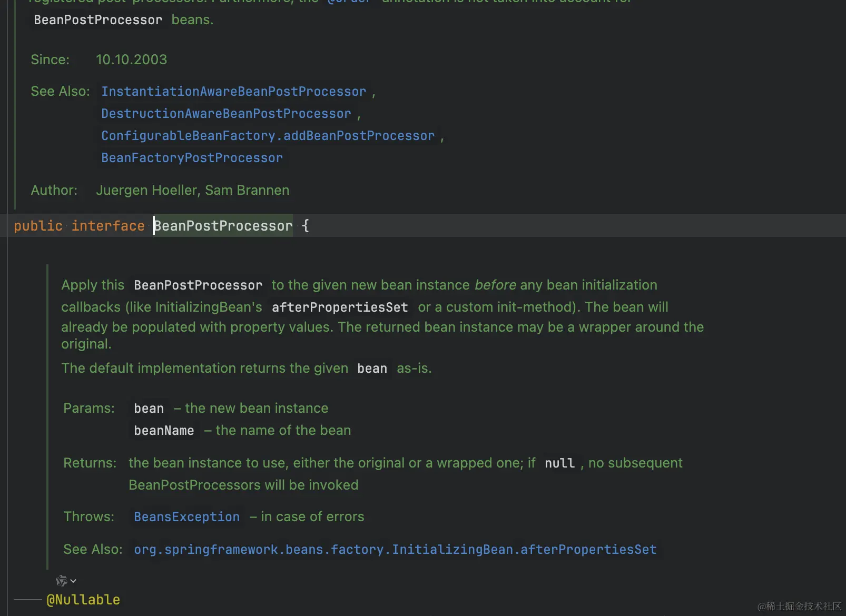Screen dimensions: 846x616
Task: Go to ConfigurableBeanFactory.addBeanPostProcessor link
Action: [268, 136]
